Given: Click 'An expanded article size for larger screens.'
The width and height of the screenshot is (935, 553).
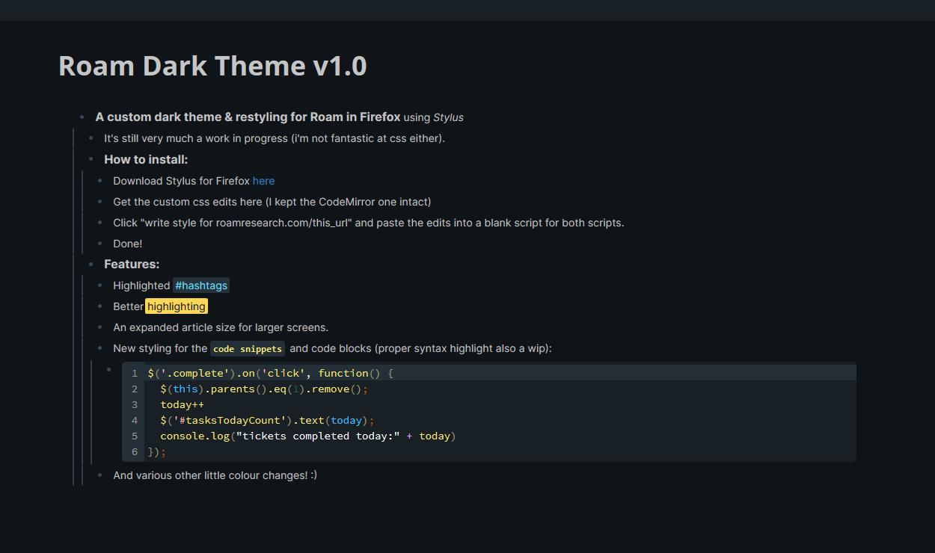Looking at the screenshot, I should point(221,327).
